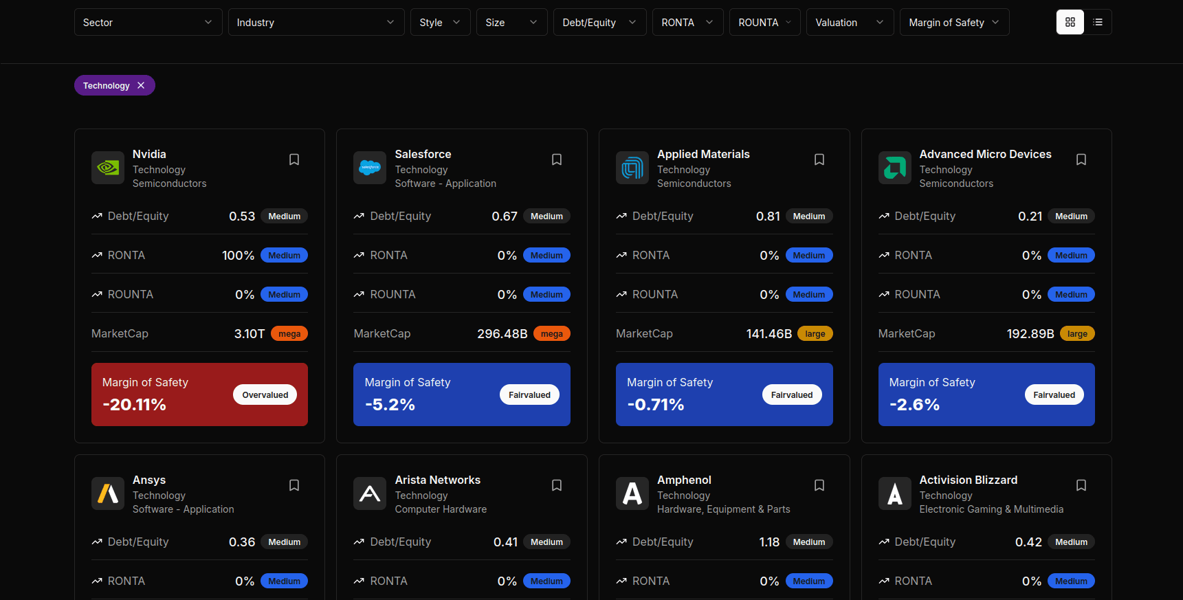Image resolution: width=1183 pixels, height=600 pixels.
Task: Open the Sector dropdown
Action: (x=148, y=23)
